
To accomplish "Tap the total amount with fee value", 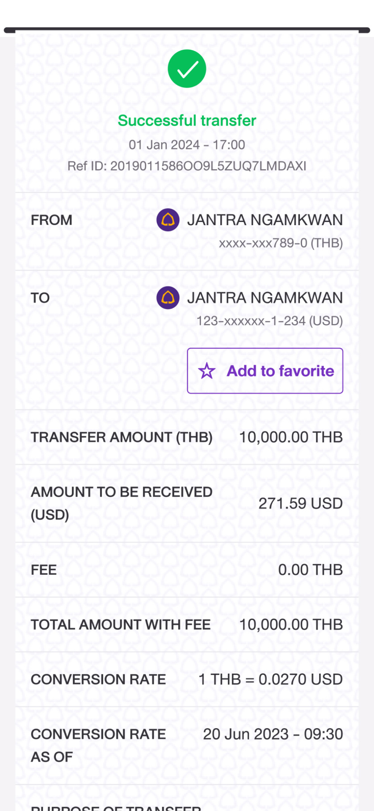I will 291,624.
